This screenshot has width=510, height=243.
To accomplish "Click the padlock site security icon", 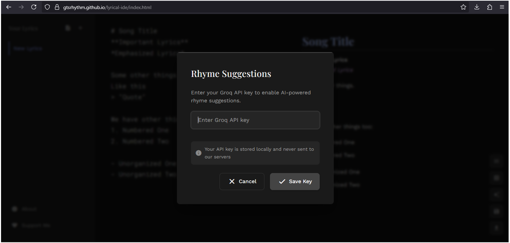I will [57, 7].
